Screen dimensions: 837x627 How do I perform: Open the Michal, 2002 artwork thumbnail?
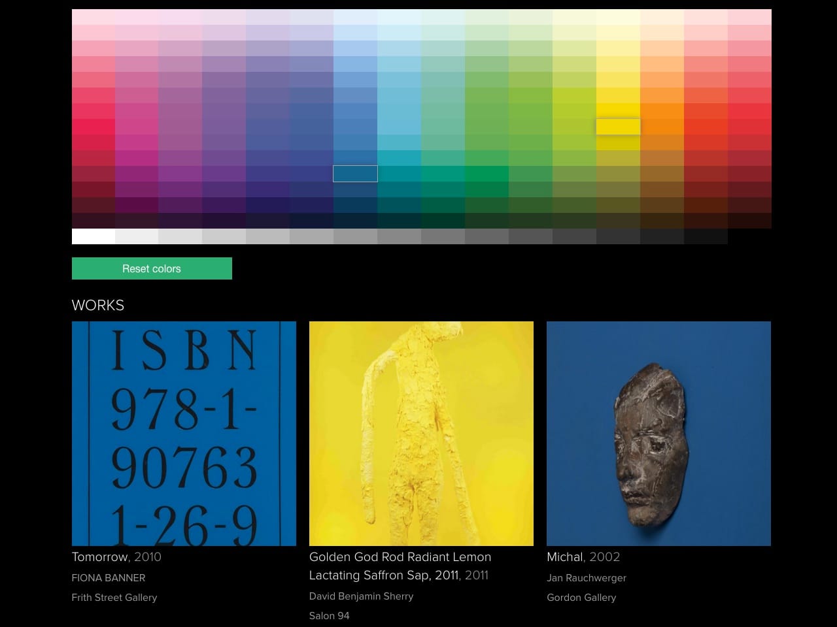(x=658, y=433)
